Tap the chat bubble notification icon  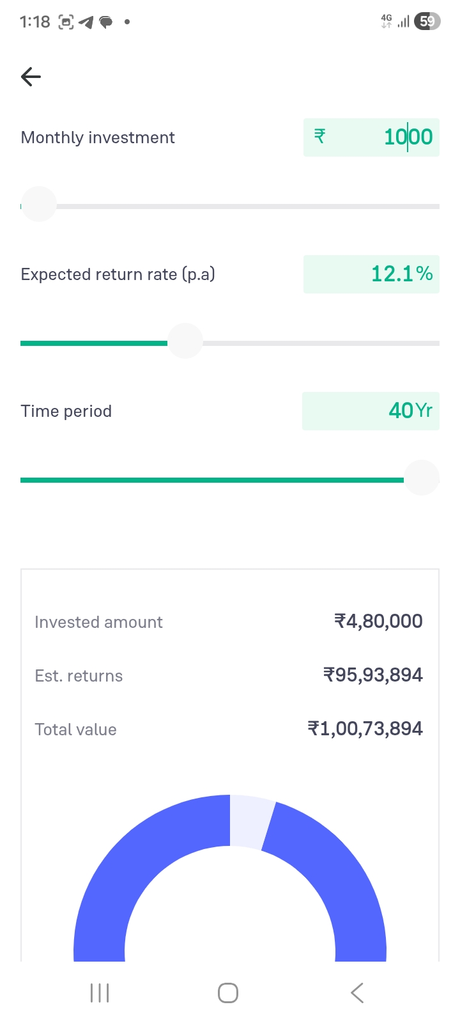coord(106,22)
